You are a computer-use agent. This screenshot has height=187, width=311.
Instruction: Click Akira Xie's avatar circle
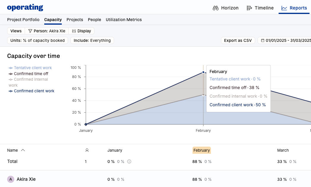coord(11,179)
